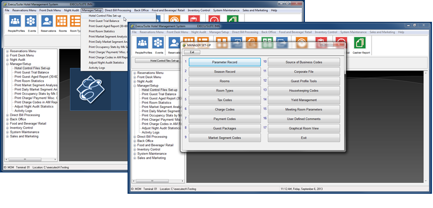Click Location path in back window status bar

(x=50, y=167)
